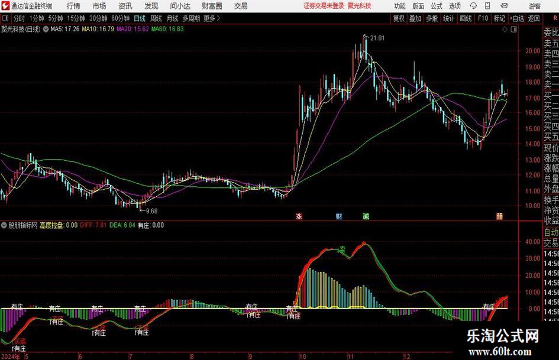The height and width of the screenshot is (360, 559).
Task: Click the 20.00 price axis label
Action: tap(532, 51)
